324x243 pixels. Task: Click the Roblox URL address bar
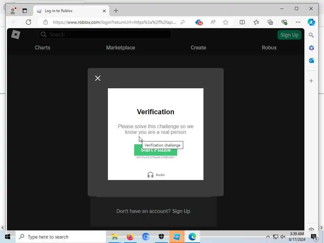[114, 22]
